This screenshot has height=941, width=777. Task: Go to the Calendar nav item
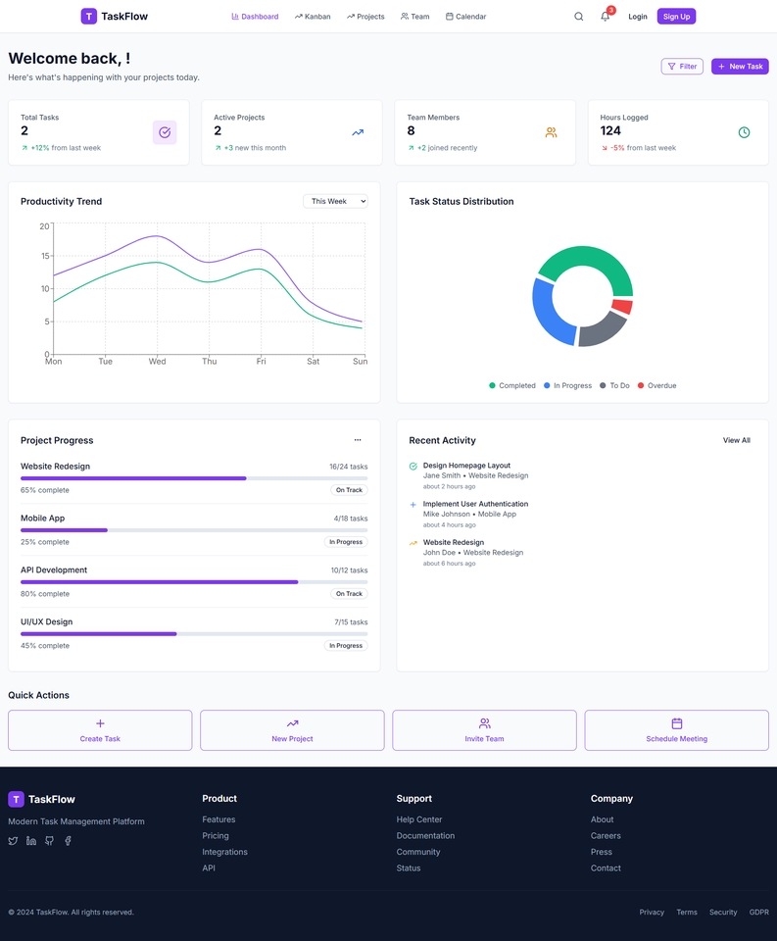[x=465, y=17]
